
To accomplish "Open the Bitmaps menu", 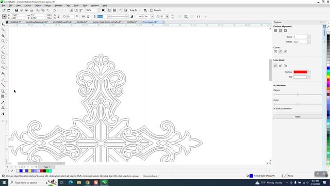I will [x=58, y=6].
